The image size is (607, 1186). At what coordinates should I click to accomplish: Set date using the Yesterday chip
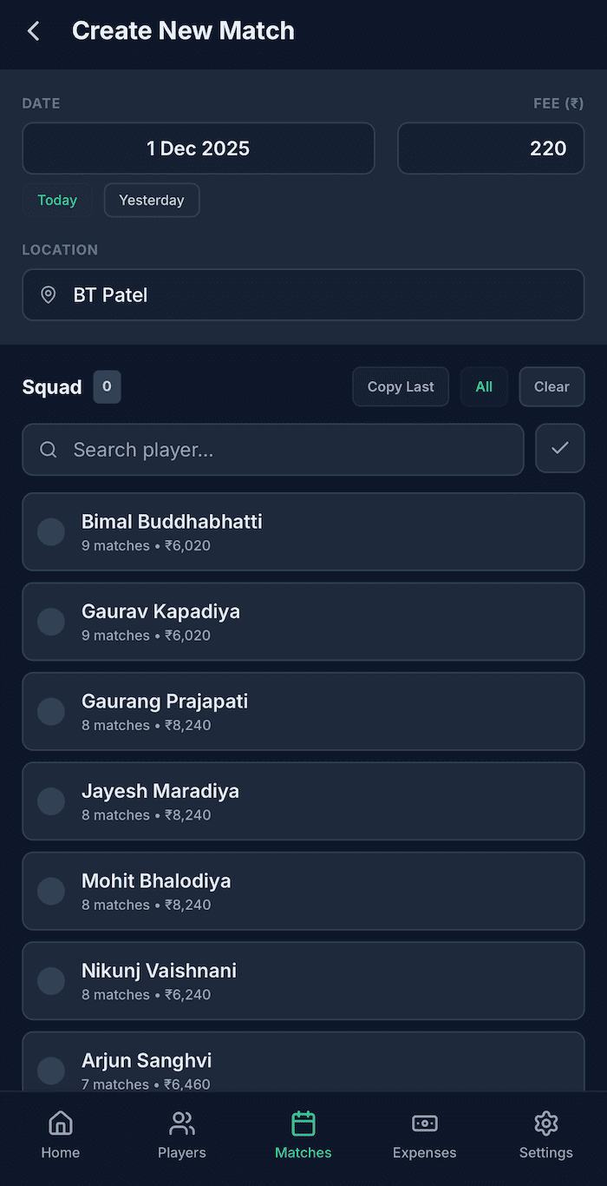click(x=151, y=200)
